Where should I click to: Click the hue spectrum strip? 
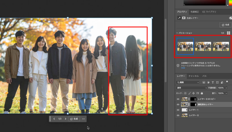point(230,3)
